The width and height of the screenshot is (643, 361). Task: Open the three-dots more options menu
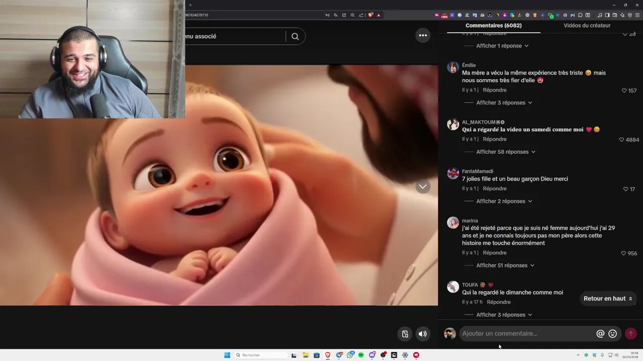(x=423, y=35)
